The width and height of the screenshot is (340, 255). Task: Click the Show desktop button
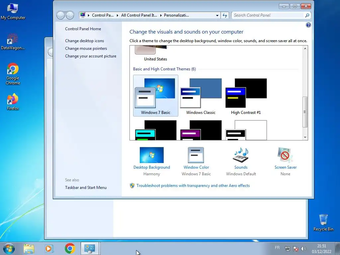click(337, 248)
